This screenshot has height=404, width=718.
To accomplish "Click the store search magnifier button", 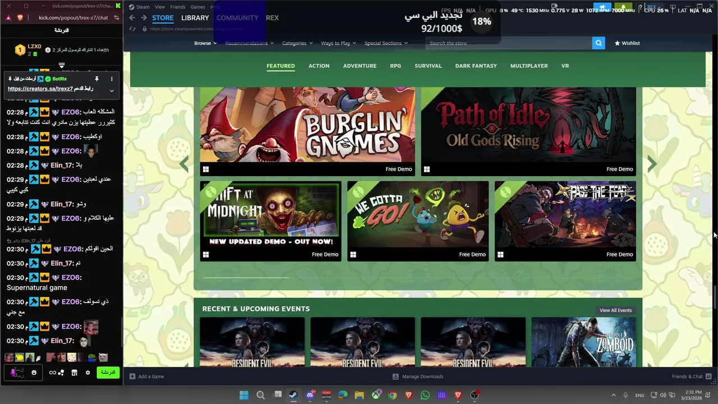I will pos(599,43).
